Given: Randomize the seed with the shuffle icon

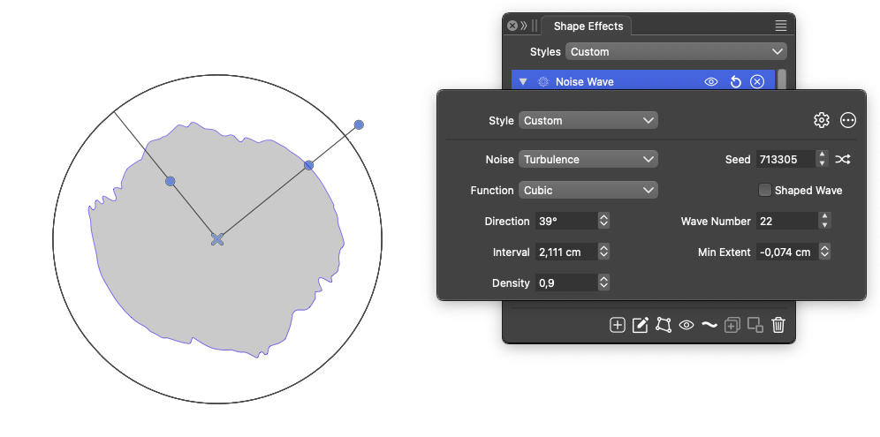Looking at the screenshot, I should click(x=842, y=159).
